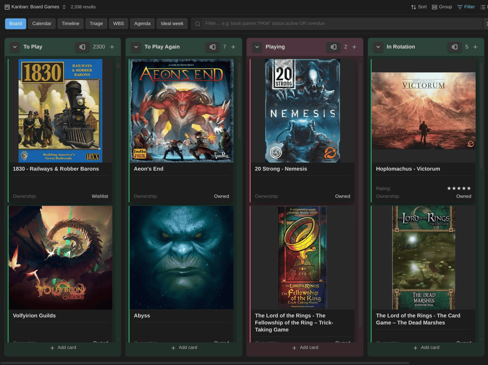488x365 pixels.
Task: Click the Aeon's End card title
Action: (x=149, y=169)
